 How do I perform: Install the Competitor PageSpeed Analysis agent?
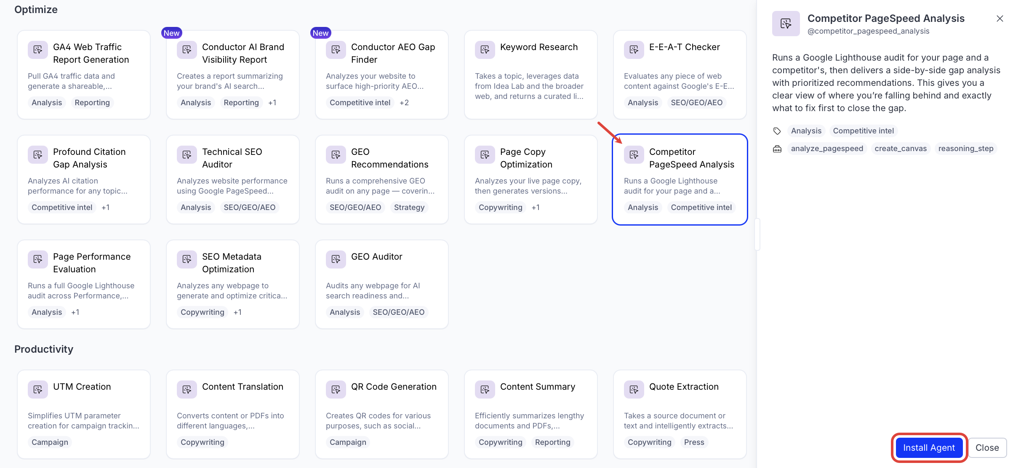[x=929, y=448]
